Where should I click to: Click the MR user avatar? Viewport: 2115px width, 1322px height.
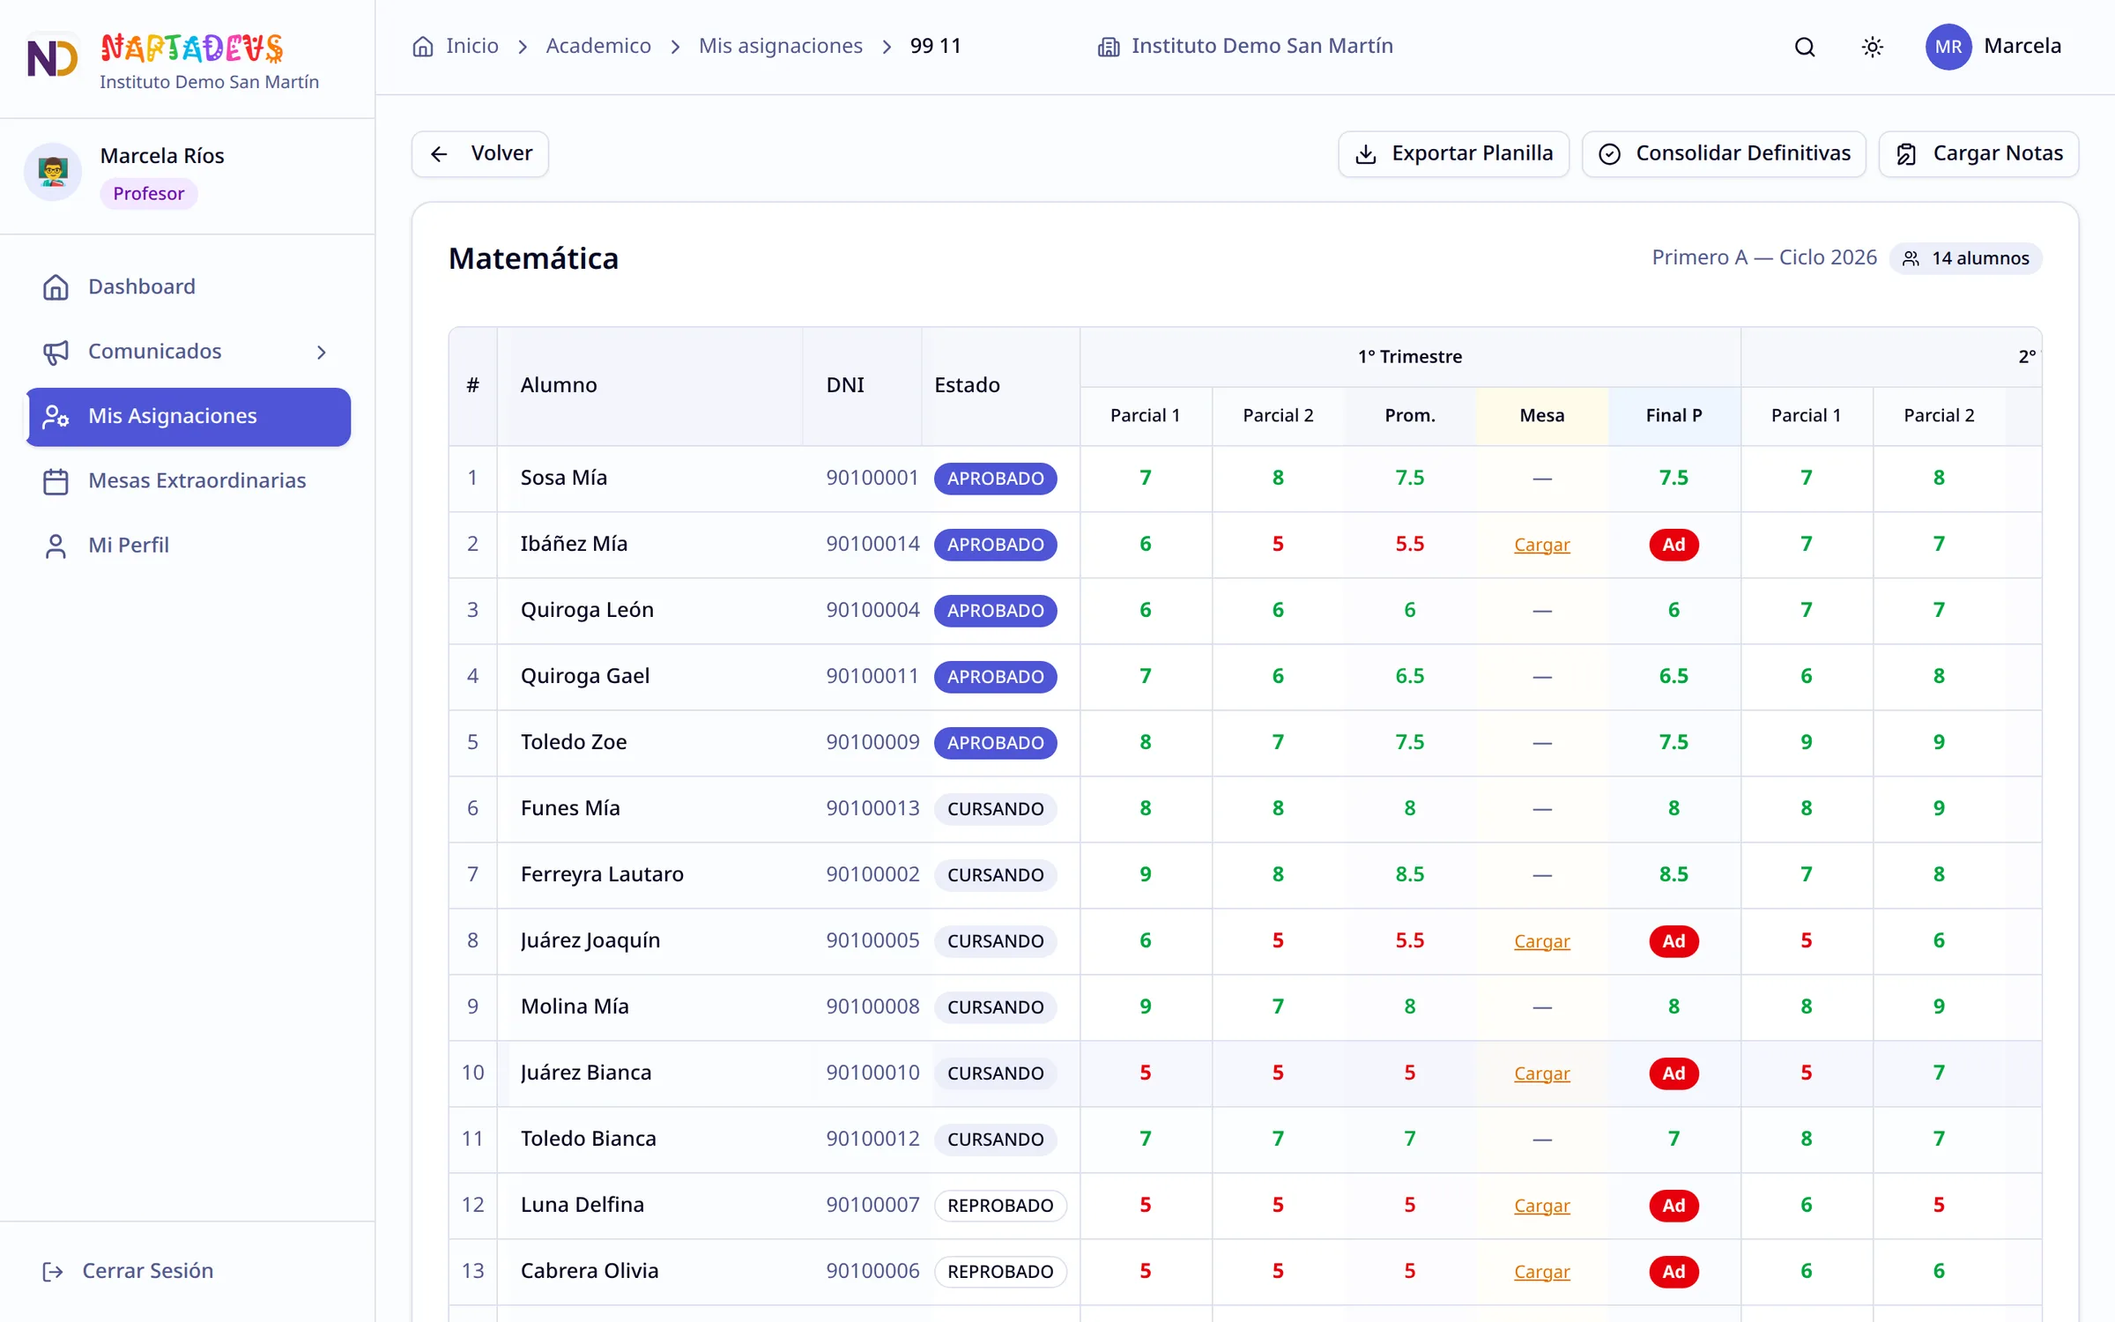tap(1948, 47)
